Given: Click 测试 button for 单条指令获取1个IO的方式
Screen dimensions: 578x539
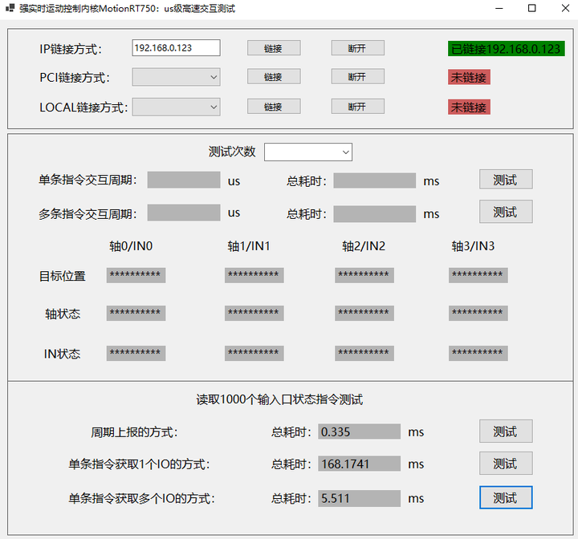Looking at the screenshot, I should click(x=506, y=463).
